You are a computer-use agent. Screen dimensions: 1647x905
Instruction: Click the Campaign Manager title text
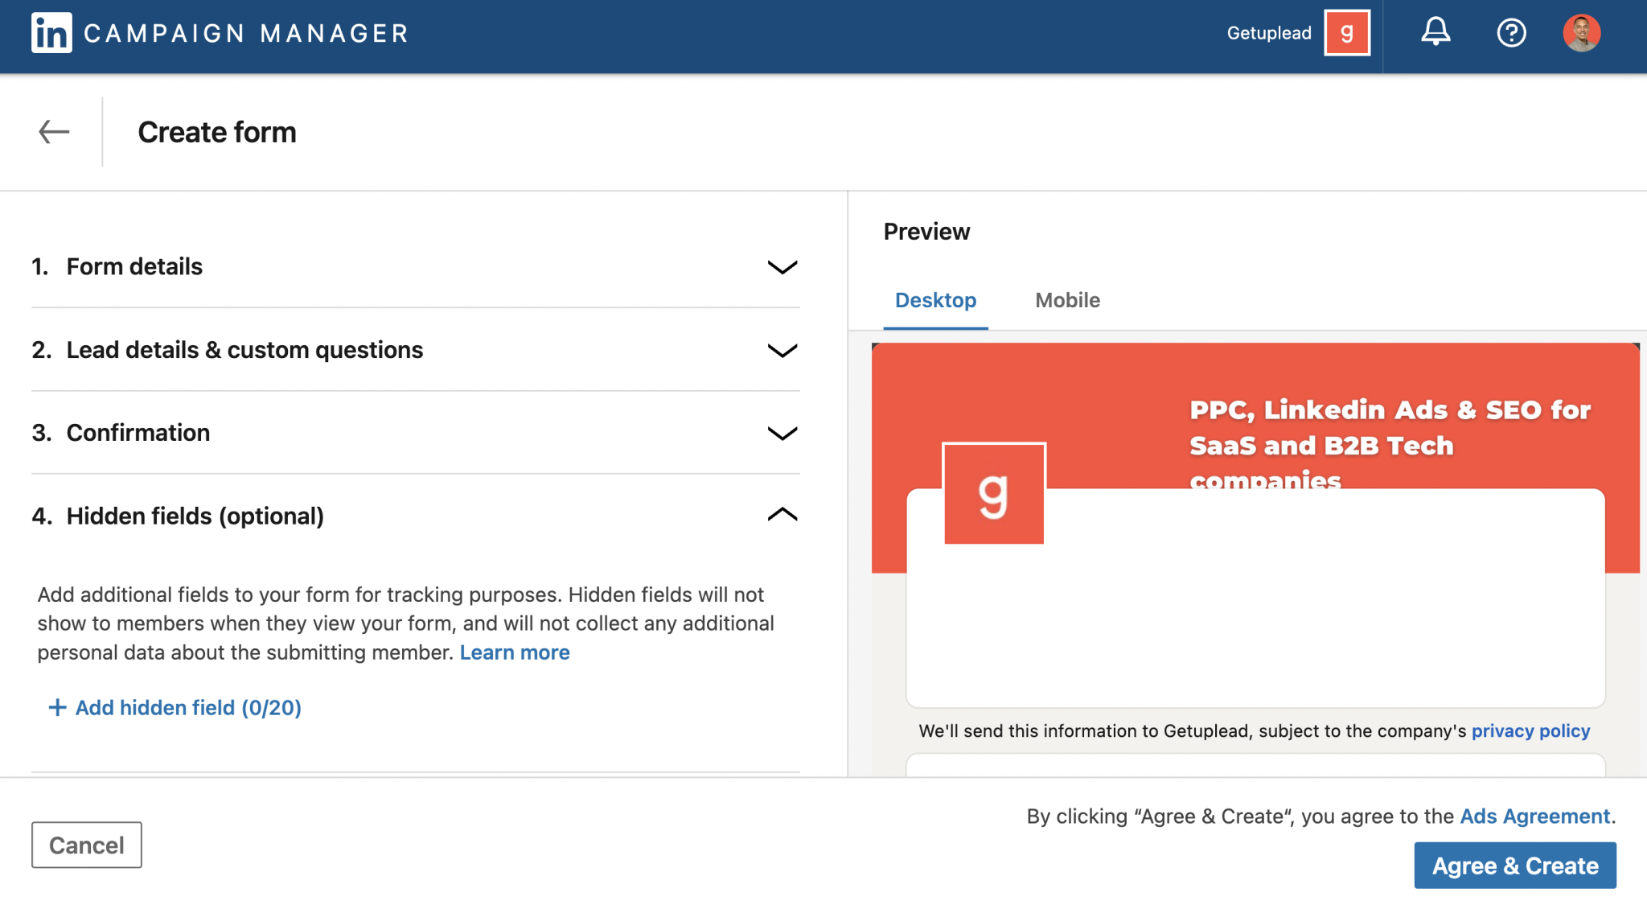click(246, 33)
